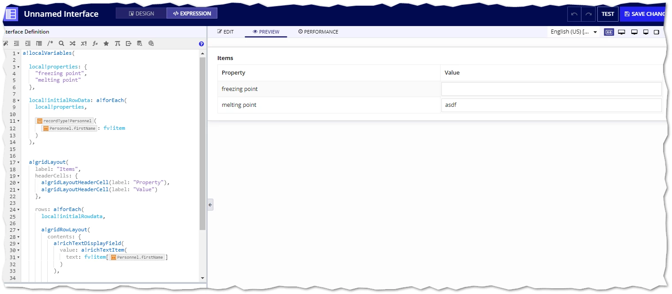
Task: Click the Value column header
Action: click(551, 73)
